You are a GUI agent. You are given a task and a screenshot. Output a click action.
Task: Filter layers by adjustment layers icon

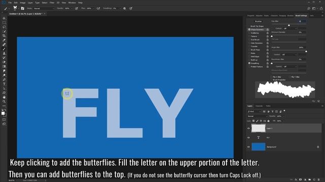[x=269, y=111]
